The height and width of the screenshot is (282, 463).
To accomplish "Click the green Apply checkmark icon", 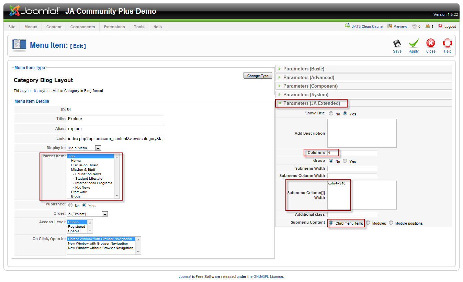I will click(414, 44).
